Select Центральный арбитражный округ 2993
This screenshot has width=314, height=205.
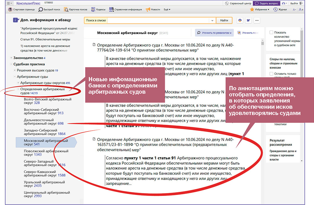[x=47, y=194]
